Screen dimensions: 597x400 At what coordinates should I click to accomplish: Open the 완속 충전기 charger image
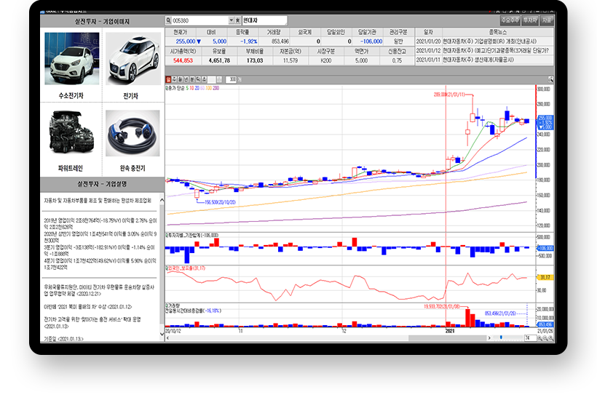pos(133,133)
